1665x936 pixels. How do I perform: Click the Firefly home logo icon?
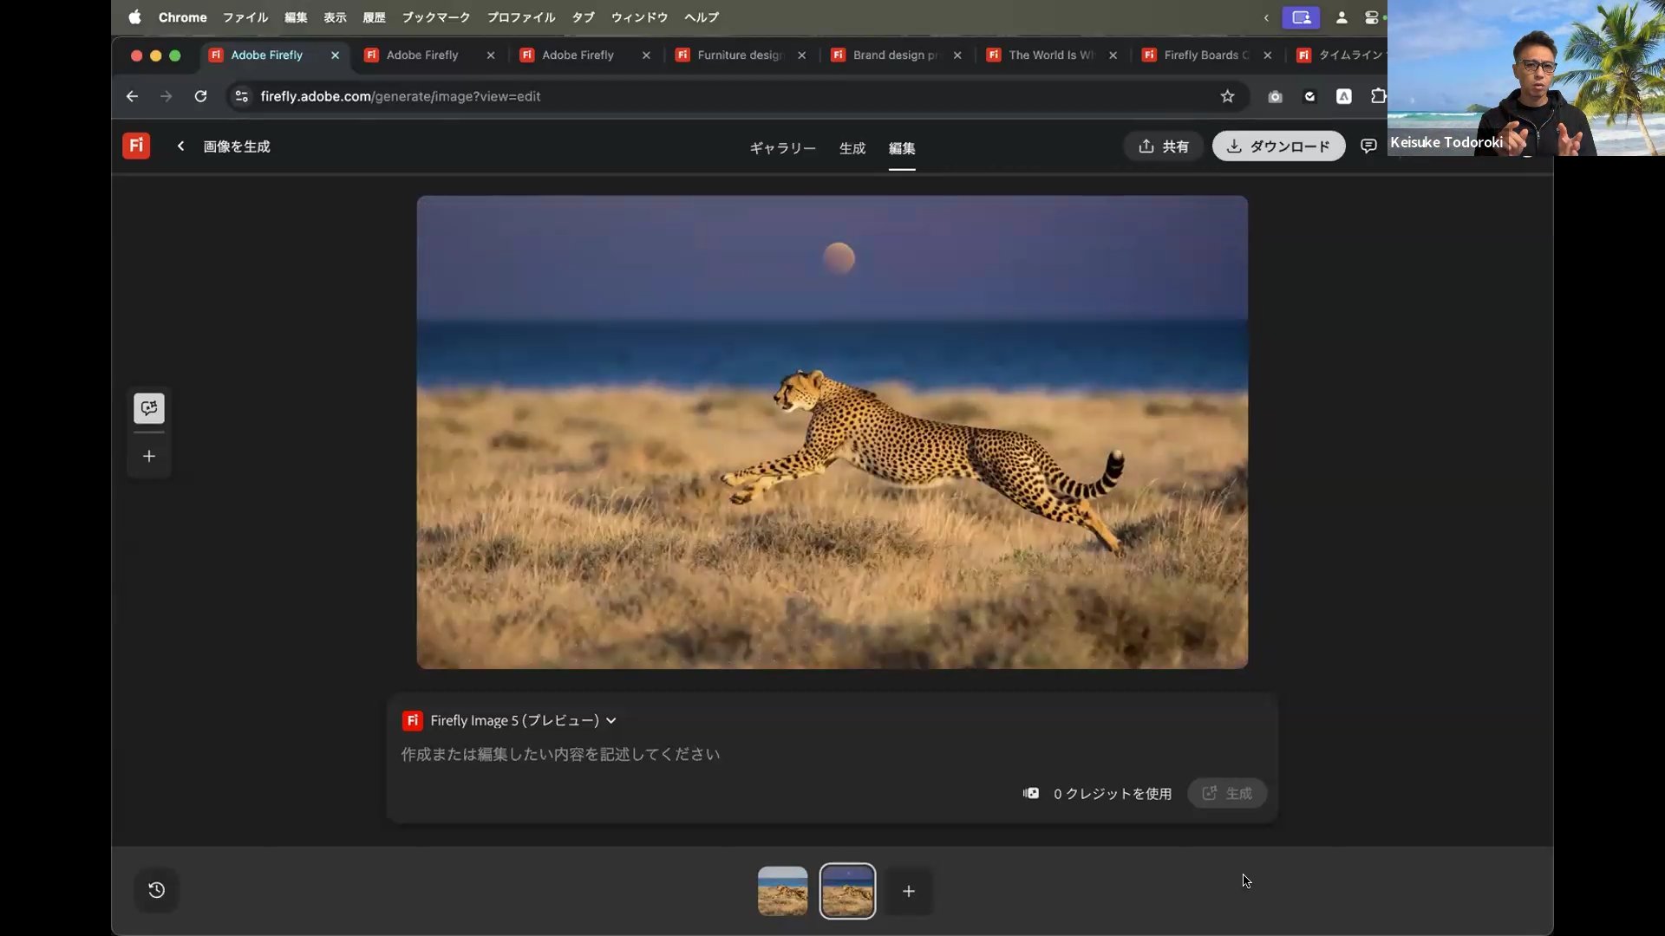point(136,146)
